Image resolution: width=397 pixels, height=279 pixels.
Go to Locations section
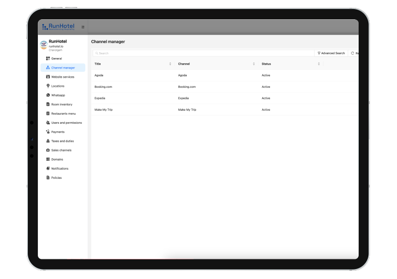63,86
